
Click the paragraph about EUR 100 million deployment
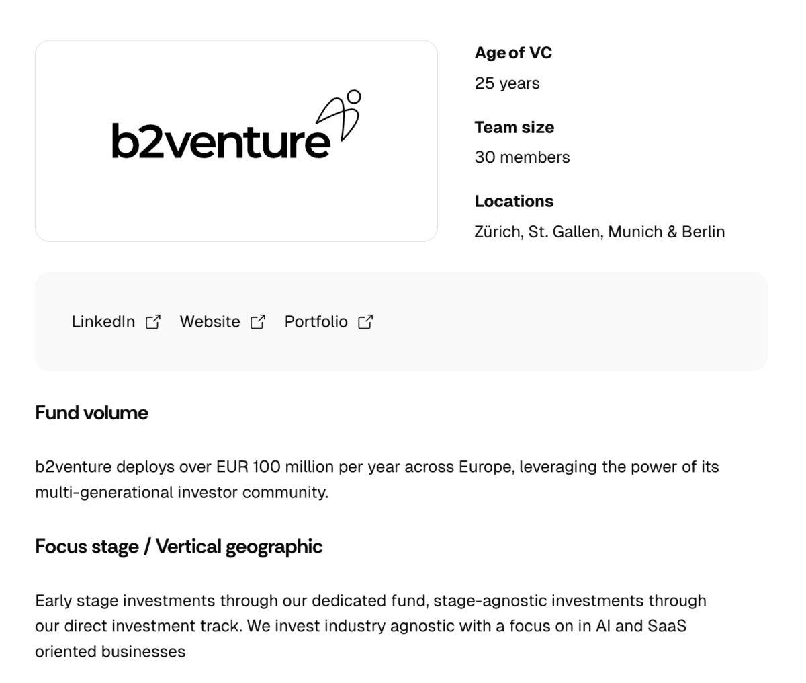pyautogui.click(x=376, y=479)
